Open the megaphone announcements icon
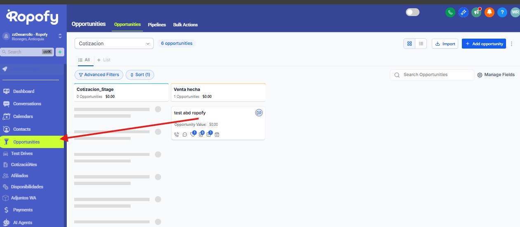This screenshot has width=520, height=227. [x=476, y=12]
